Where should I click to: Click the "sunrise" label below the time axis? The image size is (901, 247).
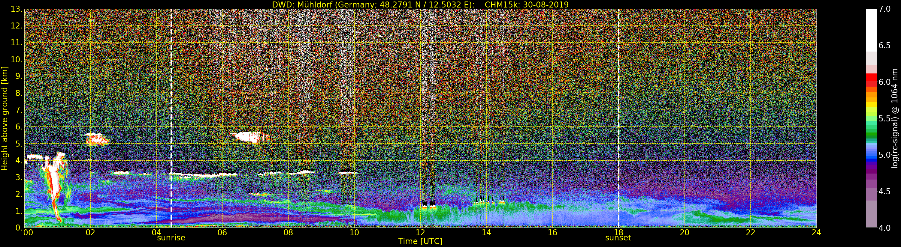(171, 238)
